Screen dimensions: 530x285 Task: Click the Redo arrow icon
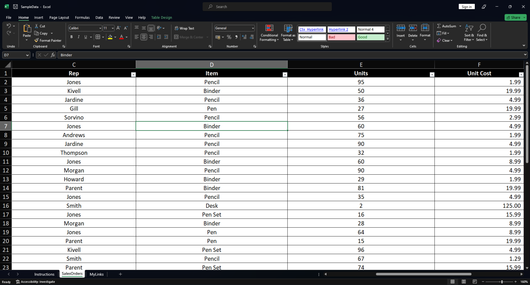(9, 33)
